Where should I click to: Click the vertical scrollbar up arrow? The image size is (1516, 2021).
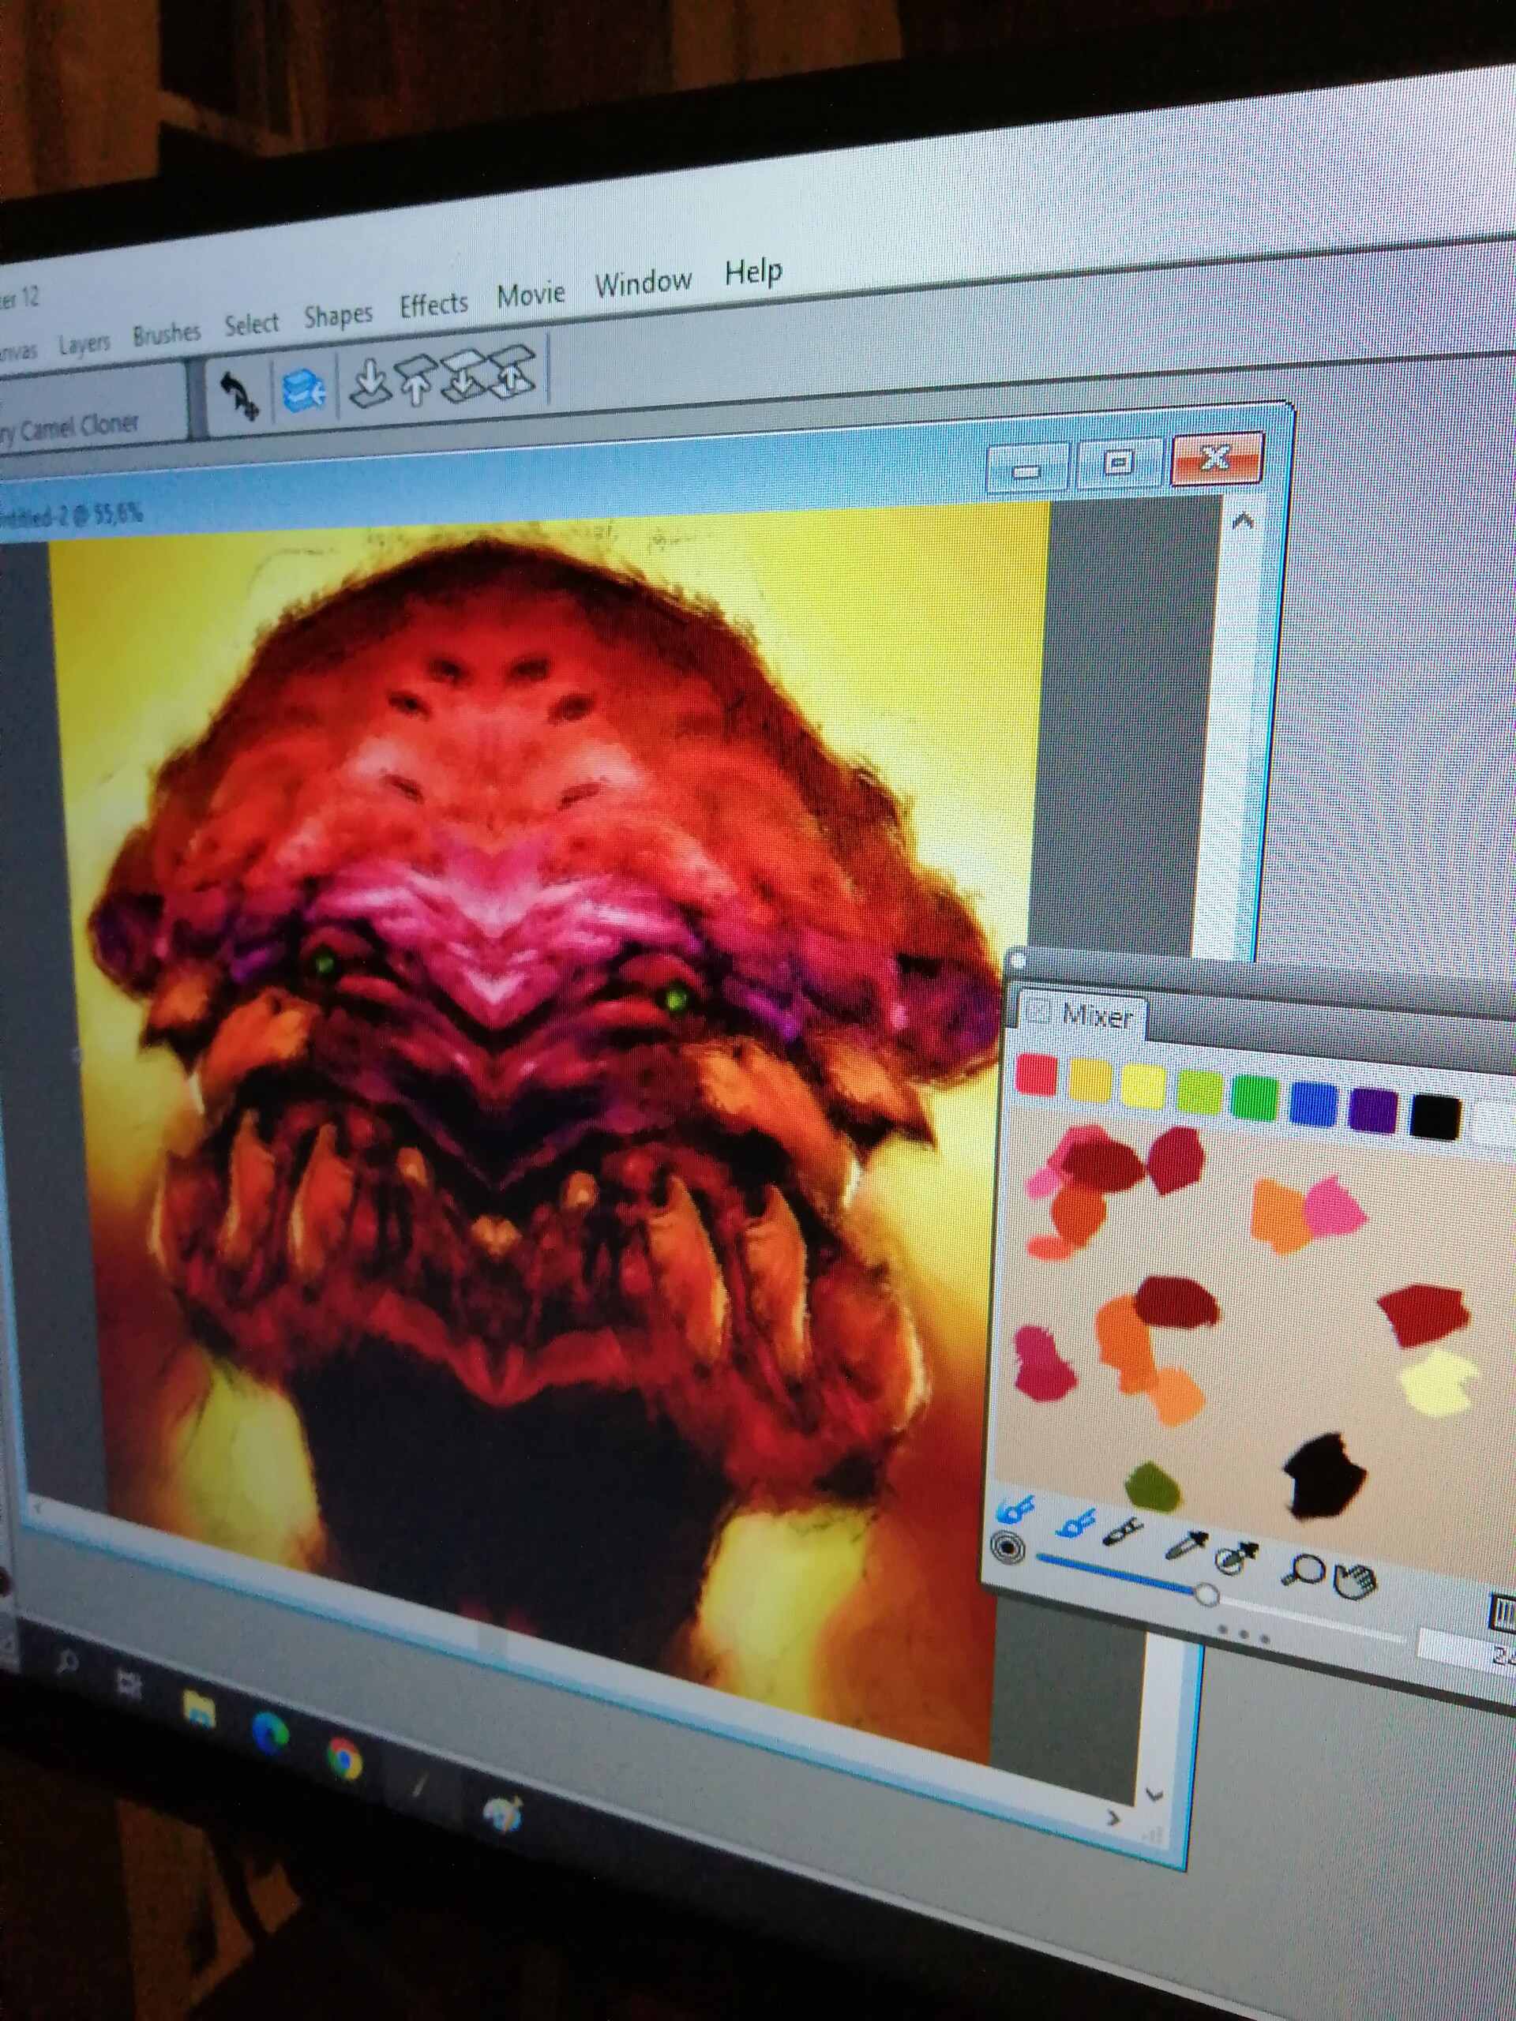click(x=1243, y=523)
